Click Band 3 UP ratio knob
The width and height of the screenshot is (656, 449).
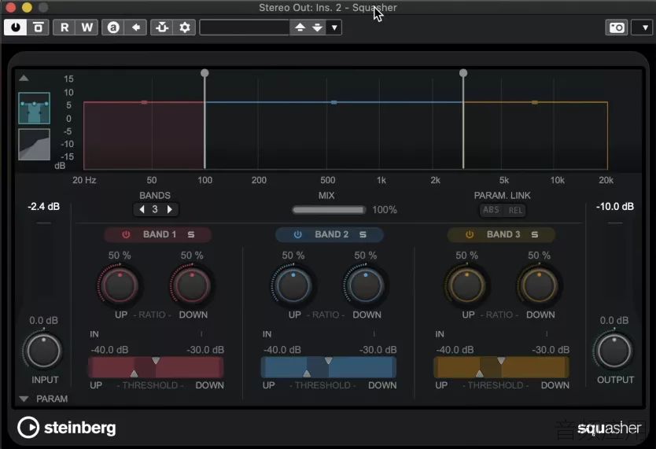click(467, 285)
